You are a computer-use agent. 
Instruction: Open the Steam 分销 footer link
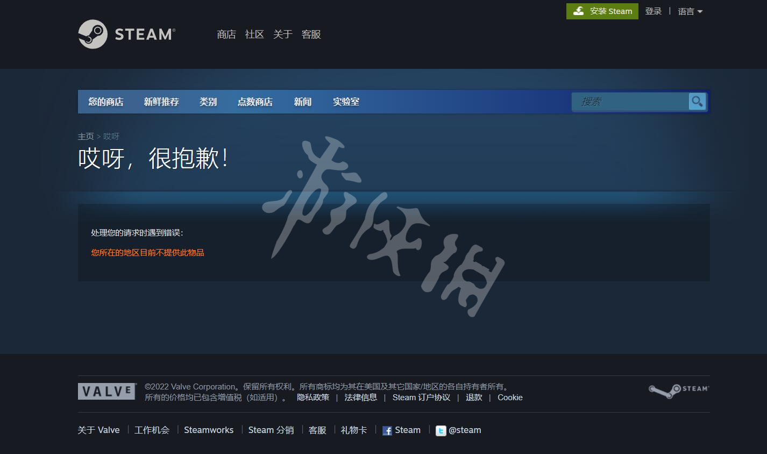coord(271,430)
